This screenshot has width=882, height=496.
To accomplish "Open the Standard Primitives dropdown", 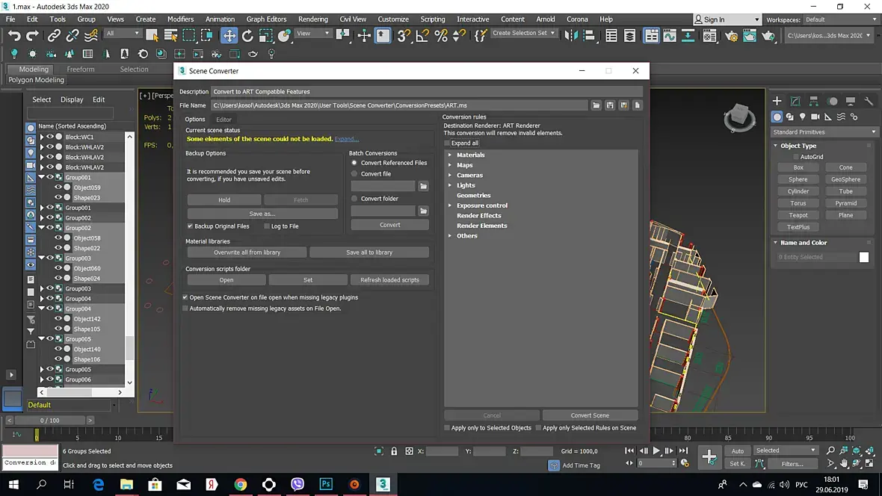I will coord(824,132).
